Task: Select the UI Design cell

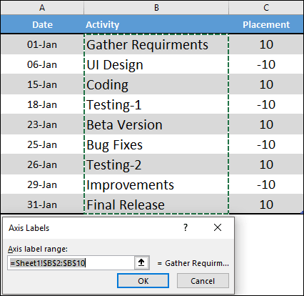Action: pos(156,64)
